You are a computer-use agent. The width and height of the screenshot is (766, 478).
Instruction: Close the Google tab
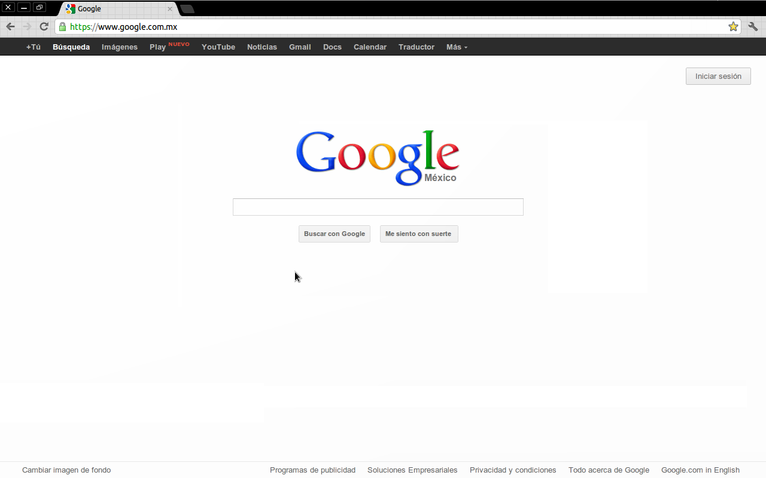tap(170, 9)
